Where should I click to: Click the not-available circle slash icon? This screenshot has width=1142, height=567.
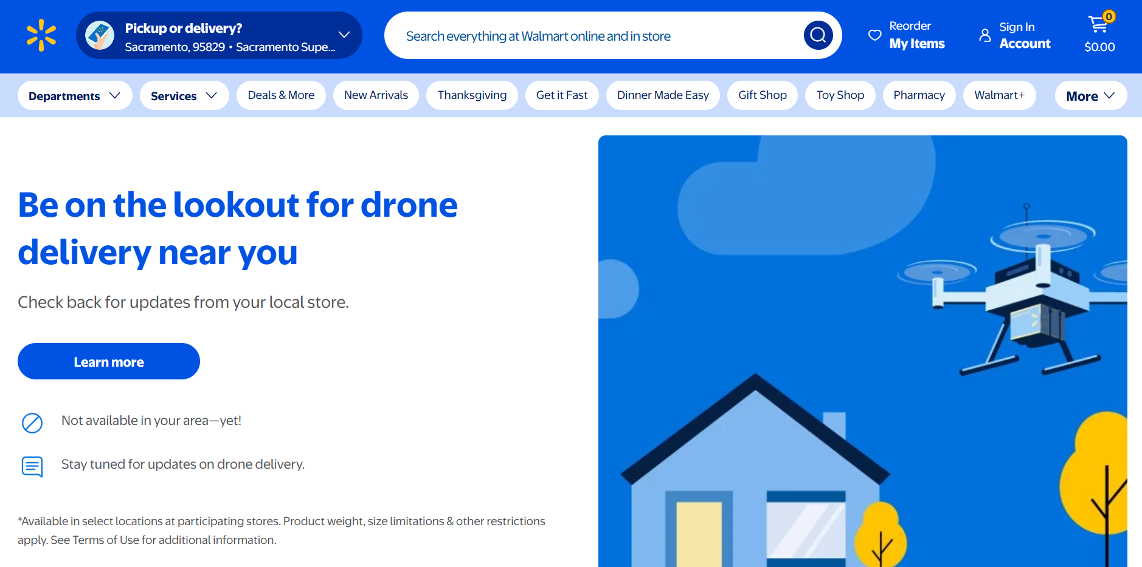(32, 423)
